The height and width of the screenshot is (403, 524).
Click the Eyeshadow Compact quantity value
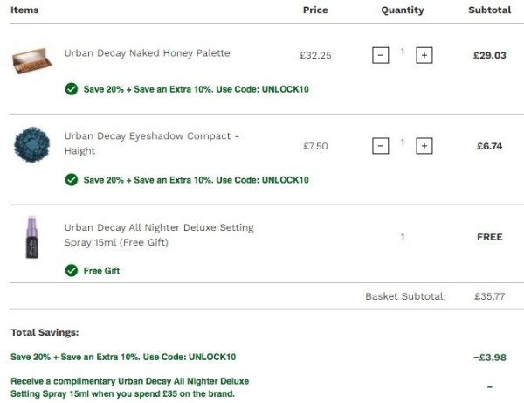click(x=403, y=142)
